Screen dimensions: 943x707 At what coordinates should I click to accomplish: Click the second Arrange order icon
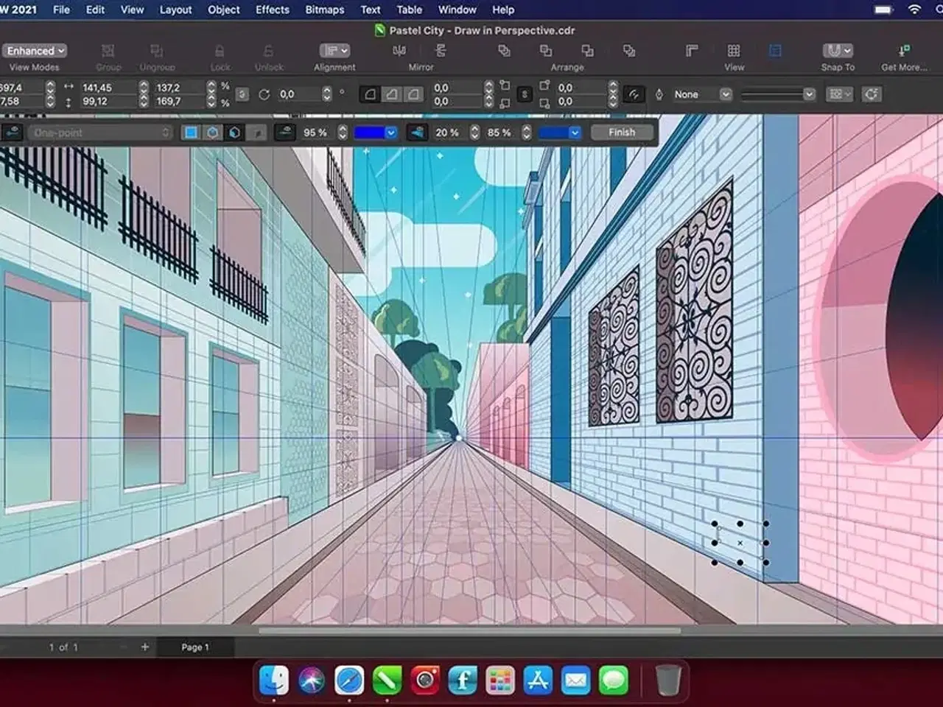click(x=546, y=51)
